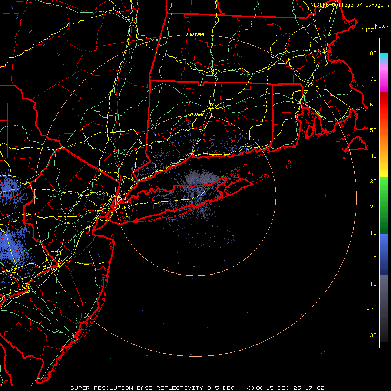The width and height of the screenshot is (391, 391).
Task: Click the Martha's Vineyard island outline
Action: pos(357,144)
